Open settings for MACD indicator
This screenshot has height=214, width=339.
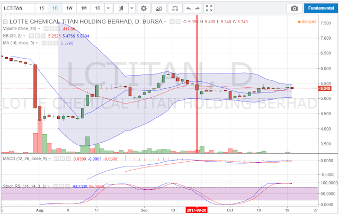coord(63,159)
